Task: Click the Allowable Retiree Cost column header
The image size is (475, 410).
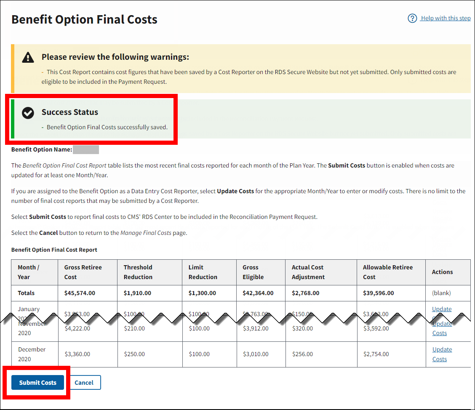Action: [388, 272]
